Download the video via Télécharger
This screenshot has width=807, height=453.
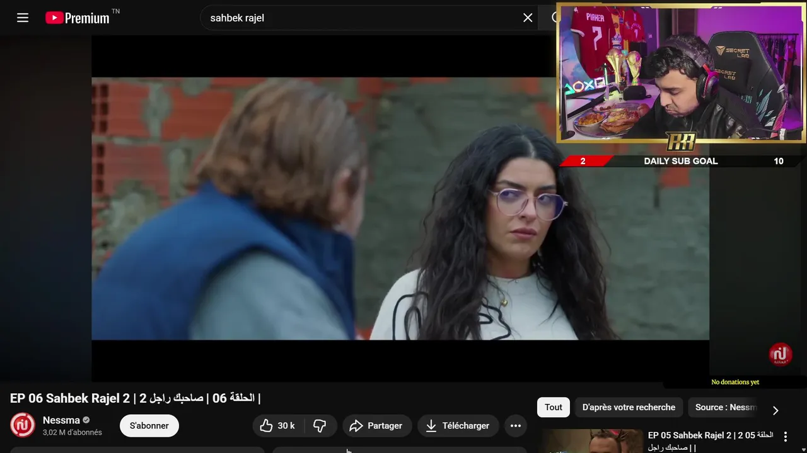tap(458, 426)
